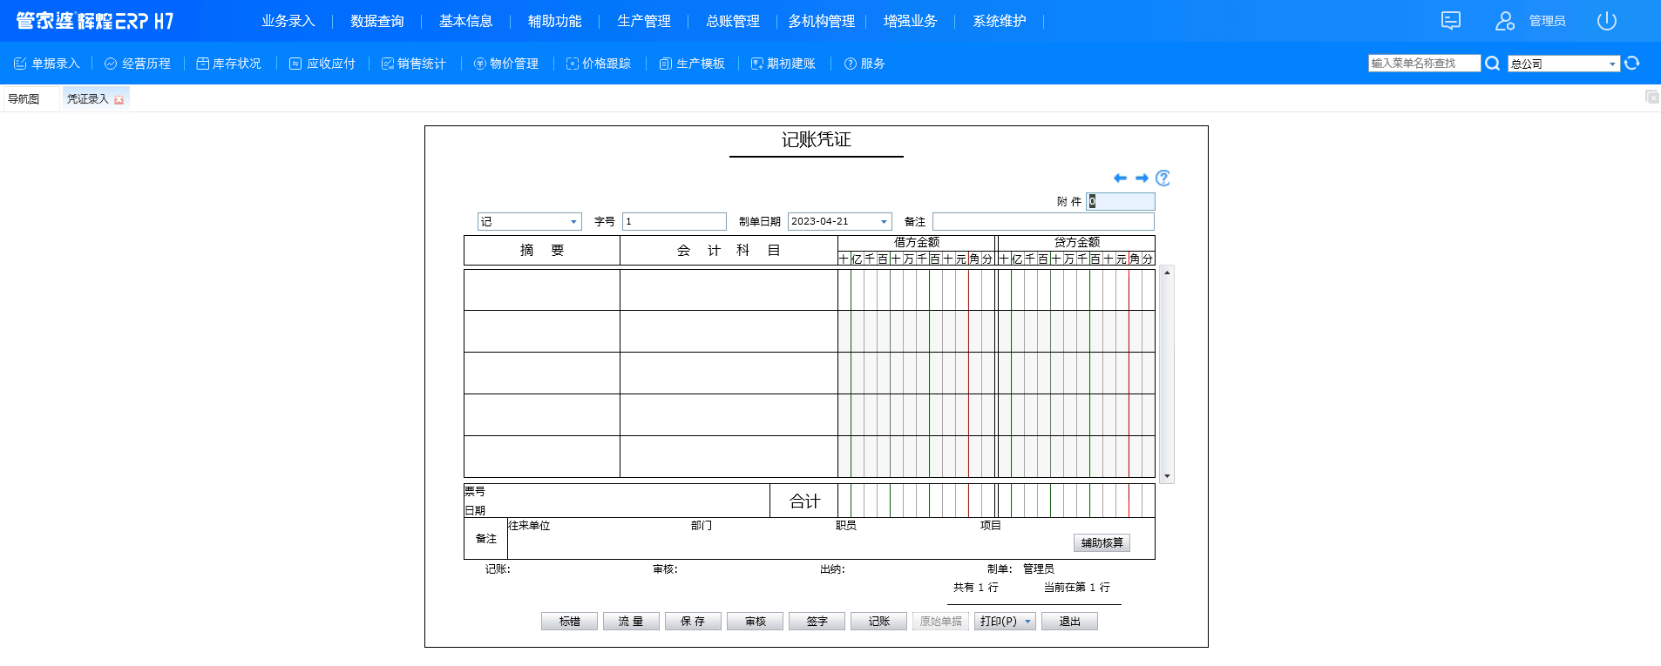Screen dimensions: 1661x666
Task: Click the 保存 button
Action: [693, 622]
